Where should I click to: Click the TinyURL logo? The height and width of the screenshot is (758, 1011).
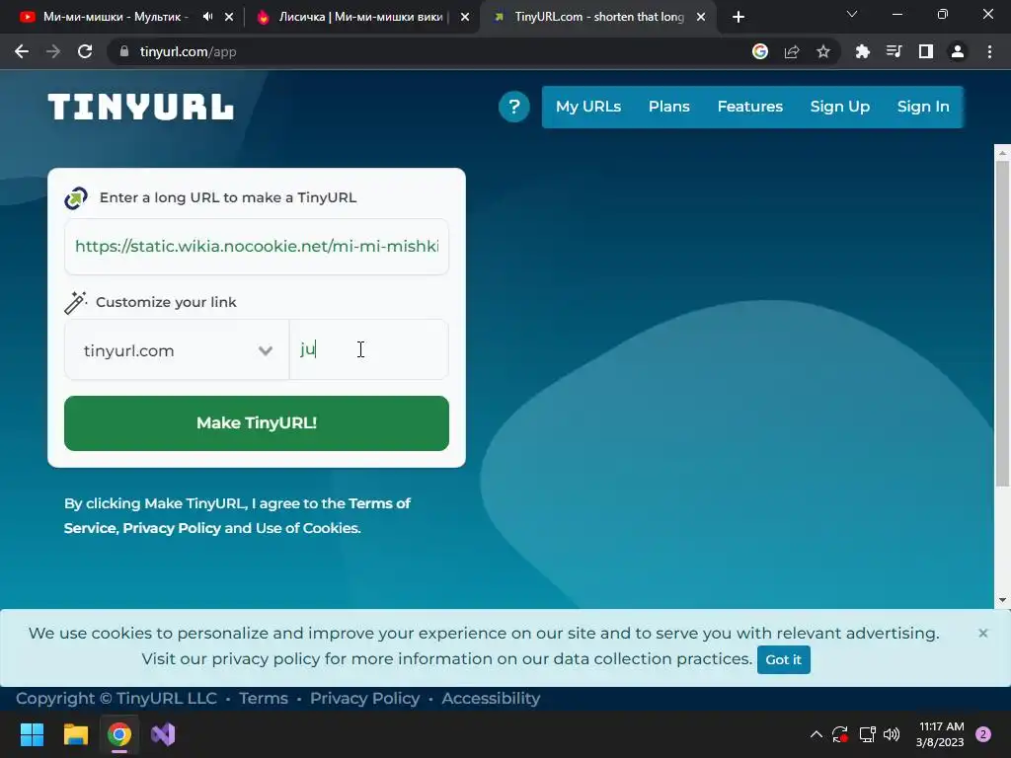coord(140,107)
